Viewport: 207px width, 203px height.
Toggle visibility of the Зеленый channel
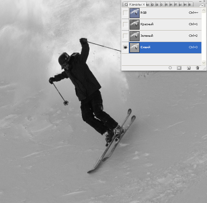[x=125, y=36]
